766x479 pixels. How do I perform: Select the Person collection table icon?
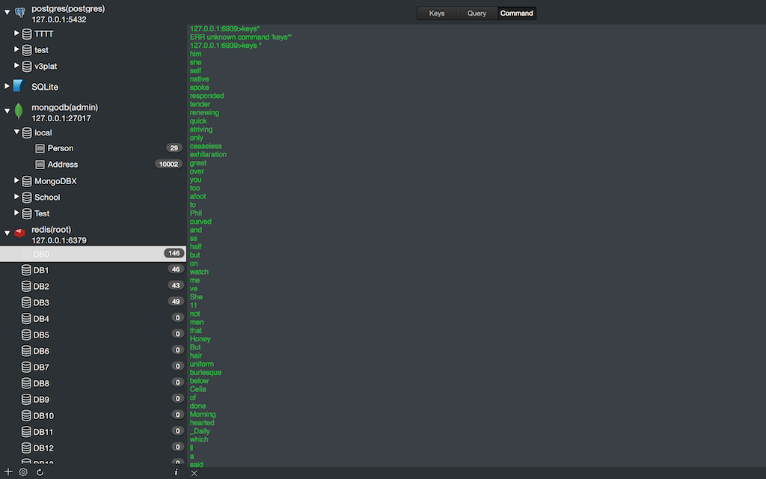[x=40, y=148]
